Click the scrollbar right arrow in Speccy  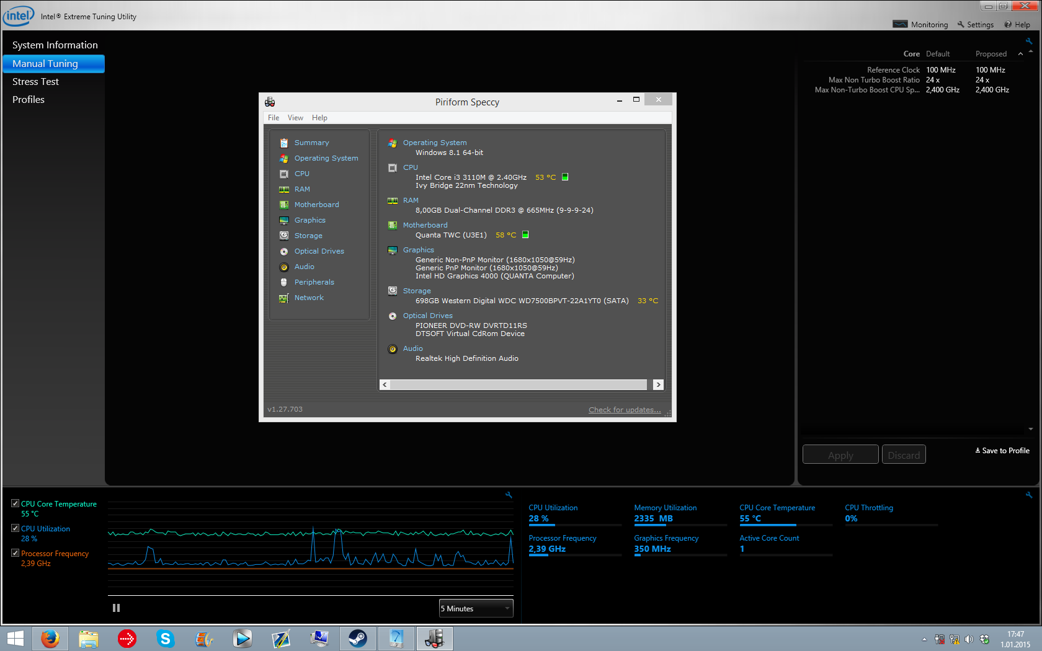click(x=658, y=384)
